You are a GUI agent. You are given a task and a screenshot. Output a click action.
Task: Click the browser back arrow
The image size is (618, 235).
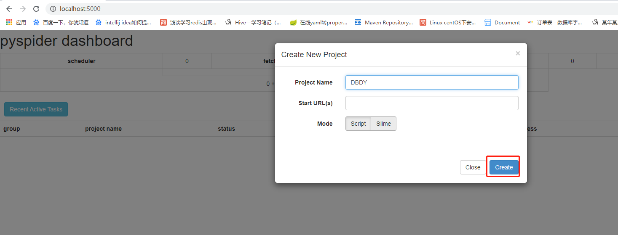(9, 9)
